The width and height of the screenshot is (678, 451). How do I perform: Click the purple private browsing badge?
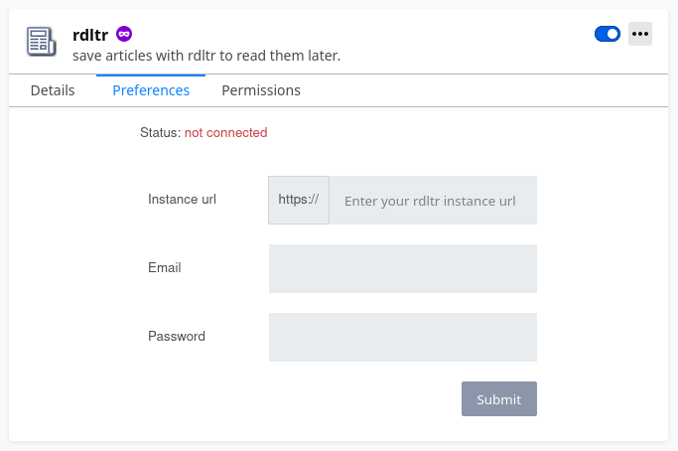pyautogui.click(x=124, y=34)
